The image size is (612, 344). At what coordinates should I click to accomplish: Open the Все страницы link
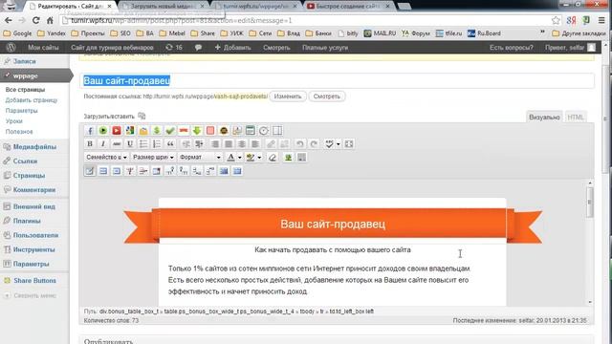pos(25,90)
